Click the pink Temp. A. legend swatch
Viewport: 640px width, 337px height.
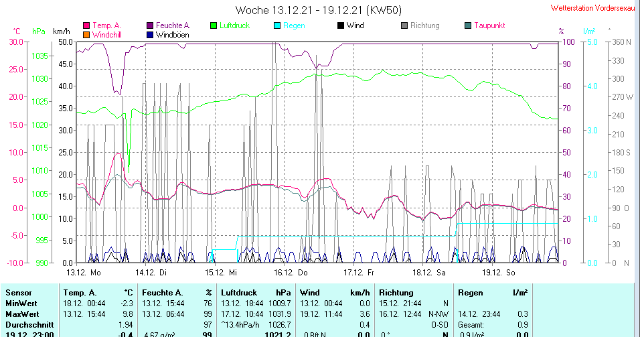tap(86, 26)
